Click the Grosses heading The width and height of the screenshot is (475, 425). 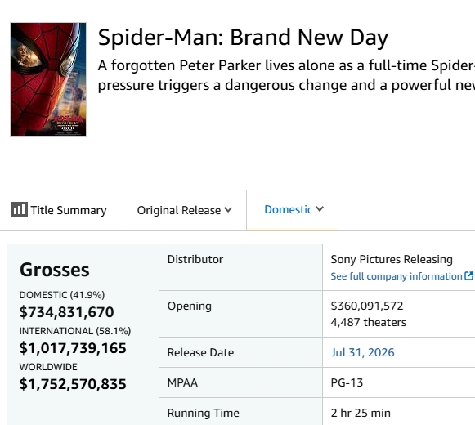click(55, 270)
